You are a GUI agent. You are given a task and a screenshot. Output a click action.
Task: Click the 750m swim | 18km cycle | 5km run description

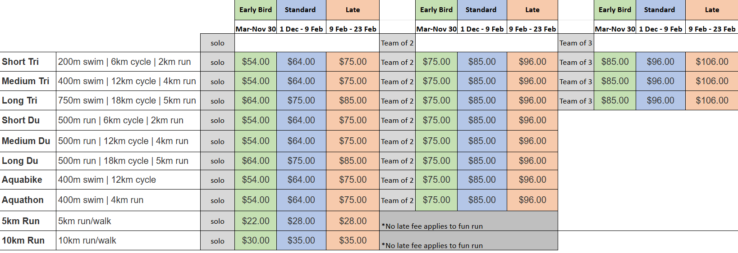(x=127, y=100)
